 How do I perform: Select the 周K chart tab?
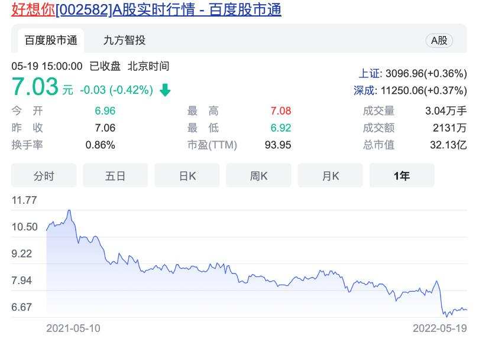[258, 175]
